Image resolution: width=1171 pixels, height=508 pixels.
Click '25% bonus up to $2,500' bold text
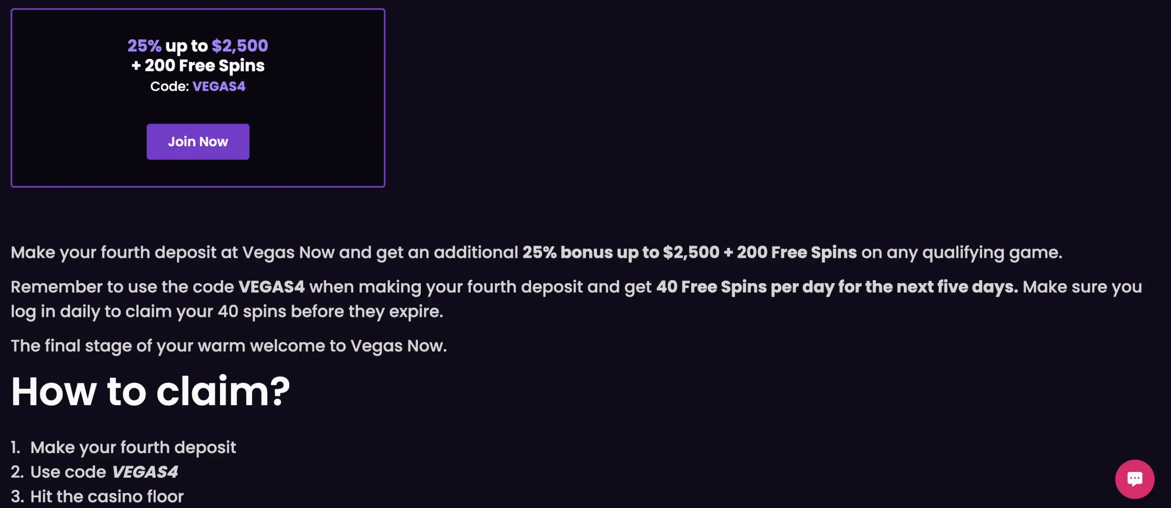[622, 252]
